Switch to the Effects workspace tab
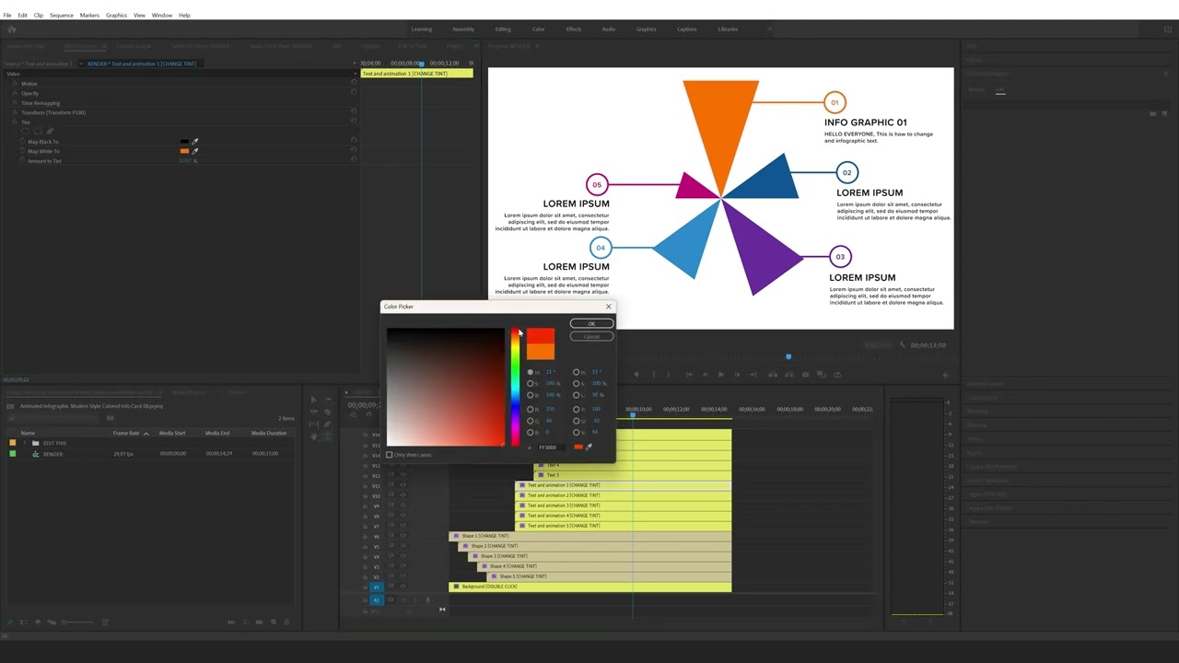 click(x=574, y=29)
